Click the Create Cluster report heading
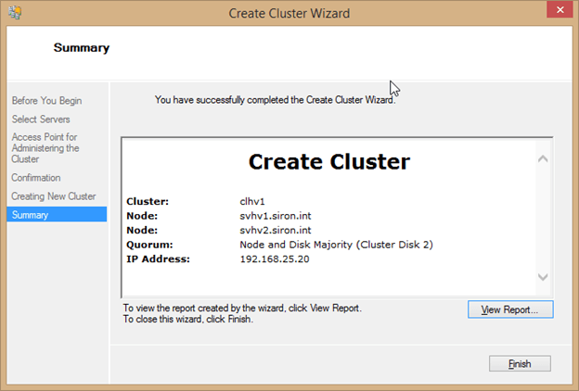 pyautogui.click(x=328, y=162)
